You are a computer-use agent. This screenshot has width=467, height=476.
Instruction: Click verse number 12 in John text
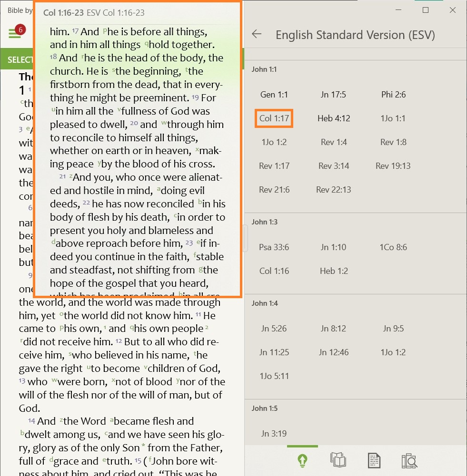[x=119, y=341]
